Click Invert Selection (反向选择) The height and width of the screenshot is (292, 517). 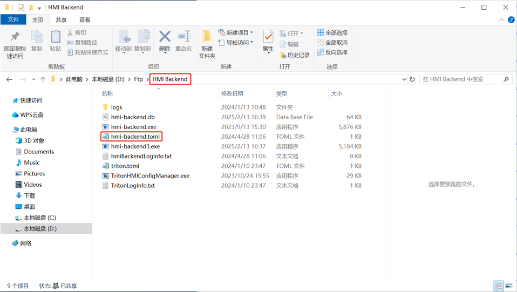[332, 52]
